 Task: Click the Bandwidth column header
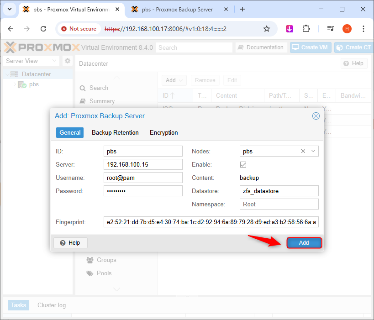click(x=353, y=95)
